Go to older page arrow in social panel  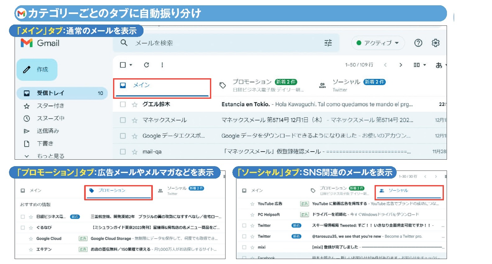tap(436, 176)
